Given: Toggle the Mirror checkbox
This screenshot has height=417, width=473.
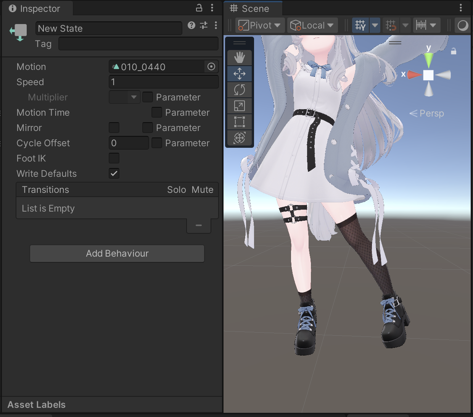Looking at the screenshot, I should pyautogui.click(x=114, y=128).
